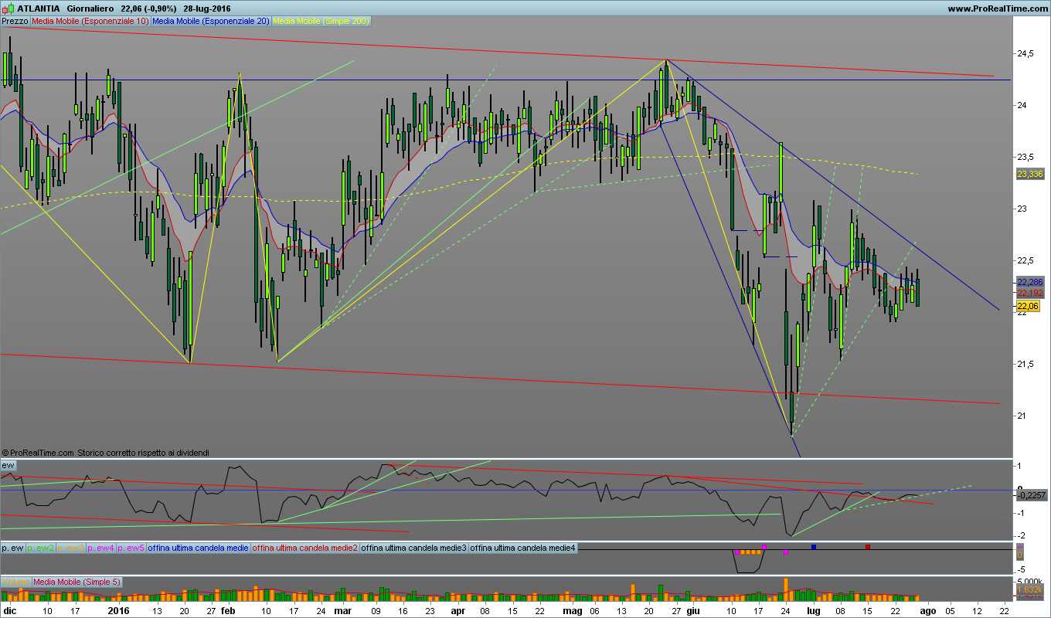1051x618 pixels.
Task: Click the 1.632k volume value tag
Action: (1031, 591)
